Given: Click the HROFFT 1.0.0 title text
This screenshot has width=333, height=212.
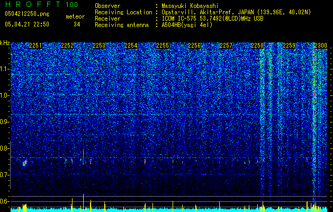Looking at the screenshot, I should tap(42, 4).
